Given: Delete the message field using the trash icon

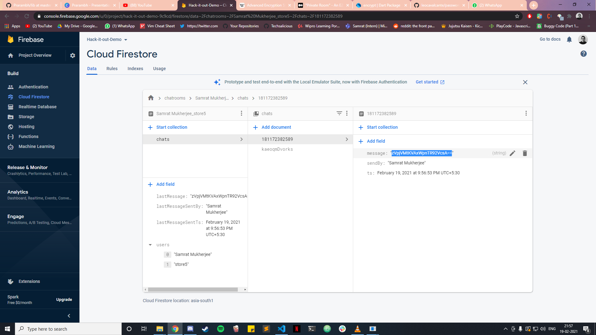Looking at the screenshot, I should (525, 153).
